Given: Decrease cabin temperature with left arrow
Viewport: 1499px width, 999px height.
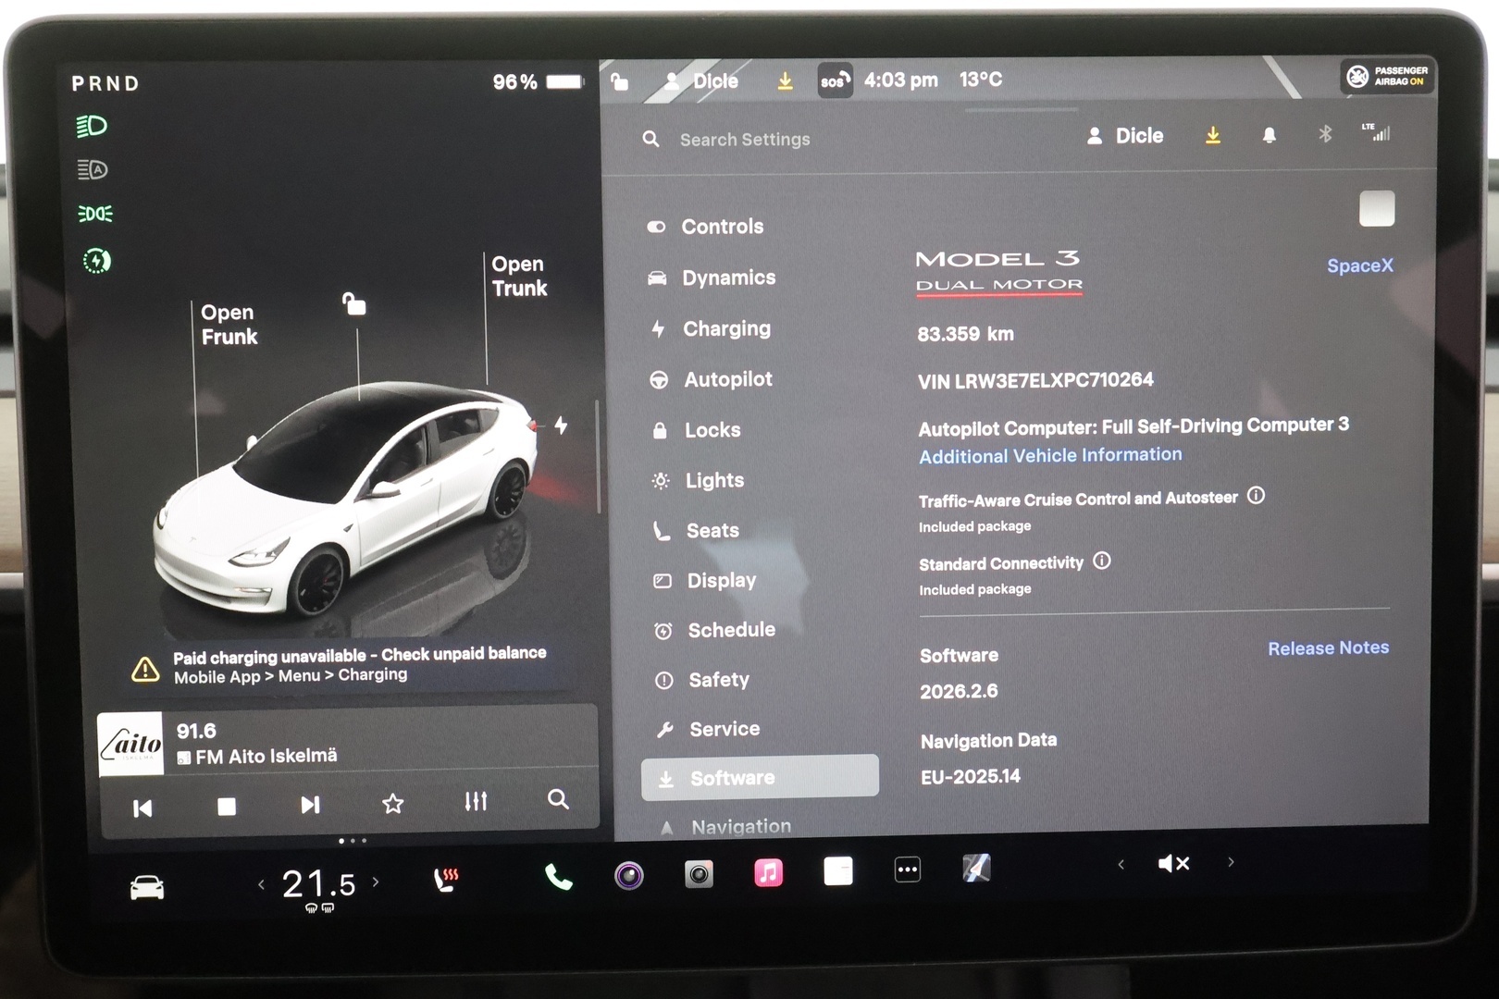Looking at the screenshot, I should pyautogui.click(x=261, y=885).
